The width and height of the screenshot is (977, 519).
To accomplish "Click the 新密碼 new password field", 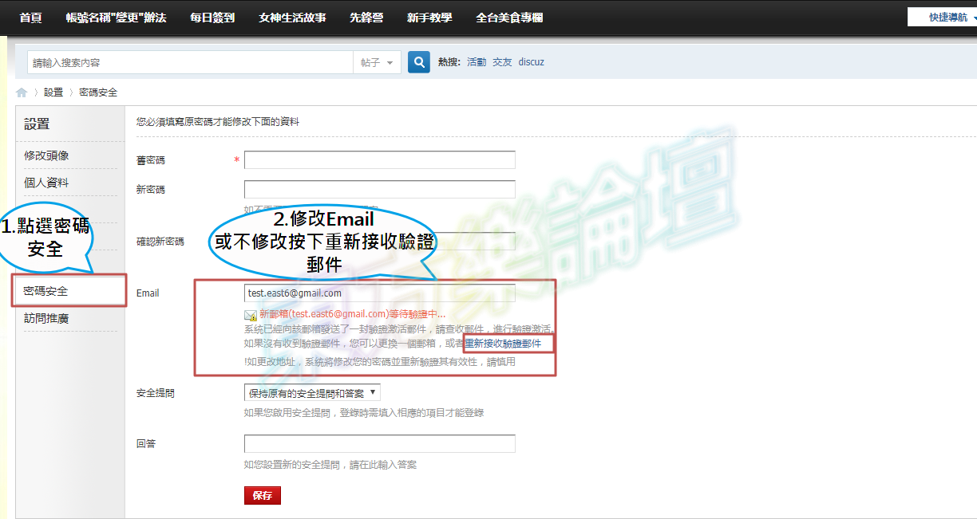I will click(x=380, y=190).
